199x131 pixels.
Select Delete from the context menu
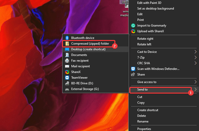click(164, 116)
